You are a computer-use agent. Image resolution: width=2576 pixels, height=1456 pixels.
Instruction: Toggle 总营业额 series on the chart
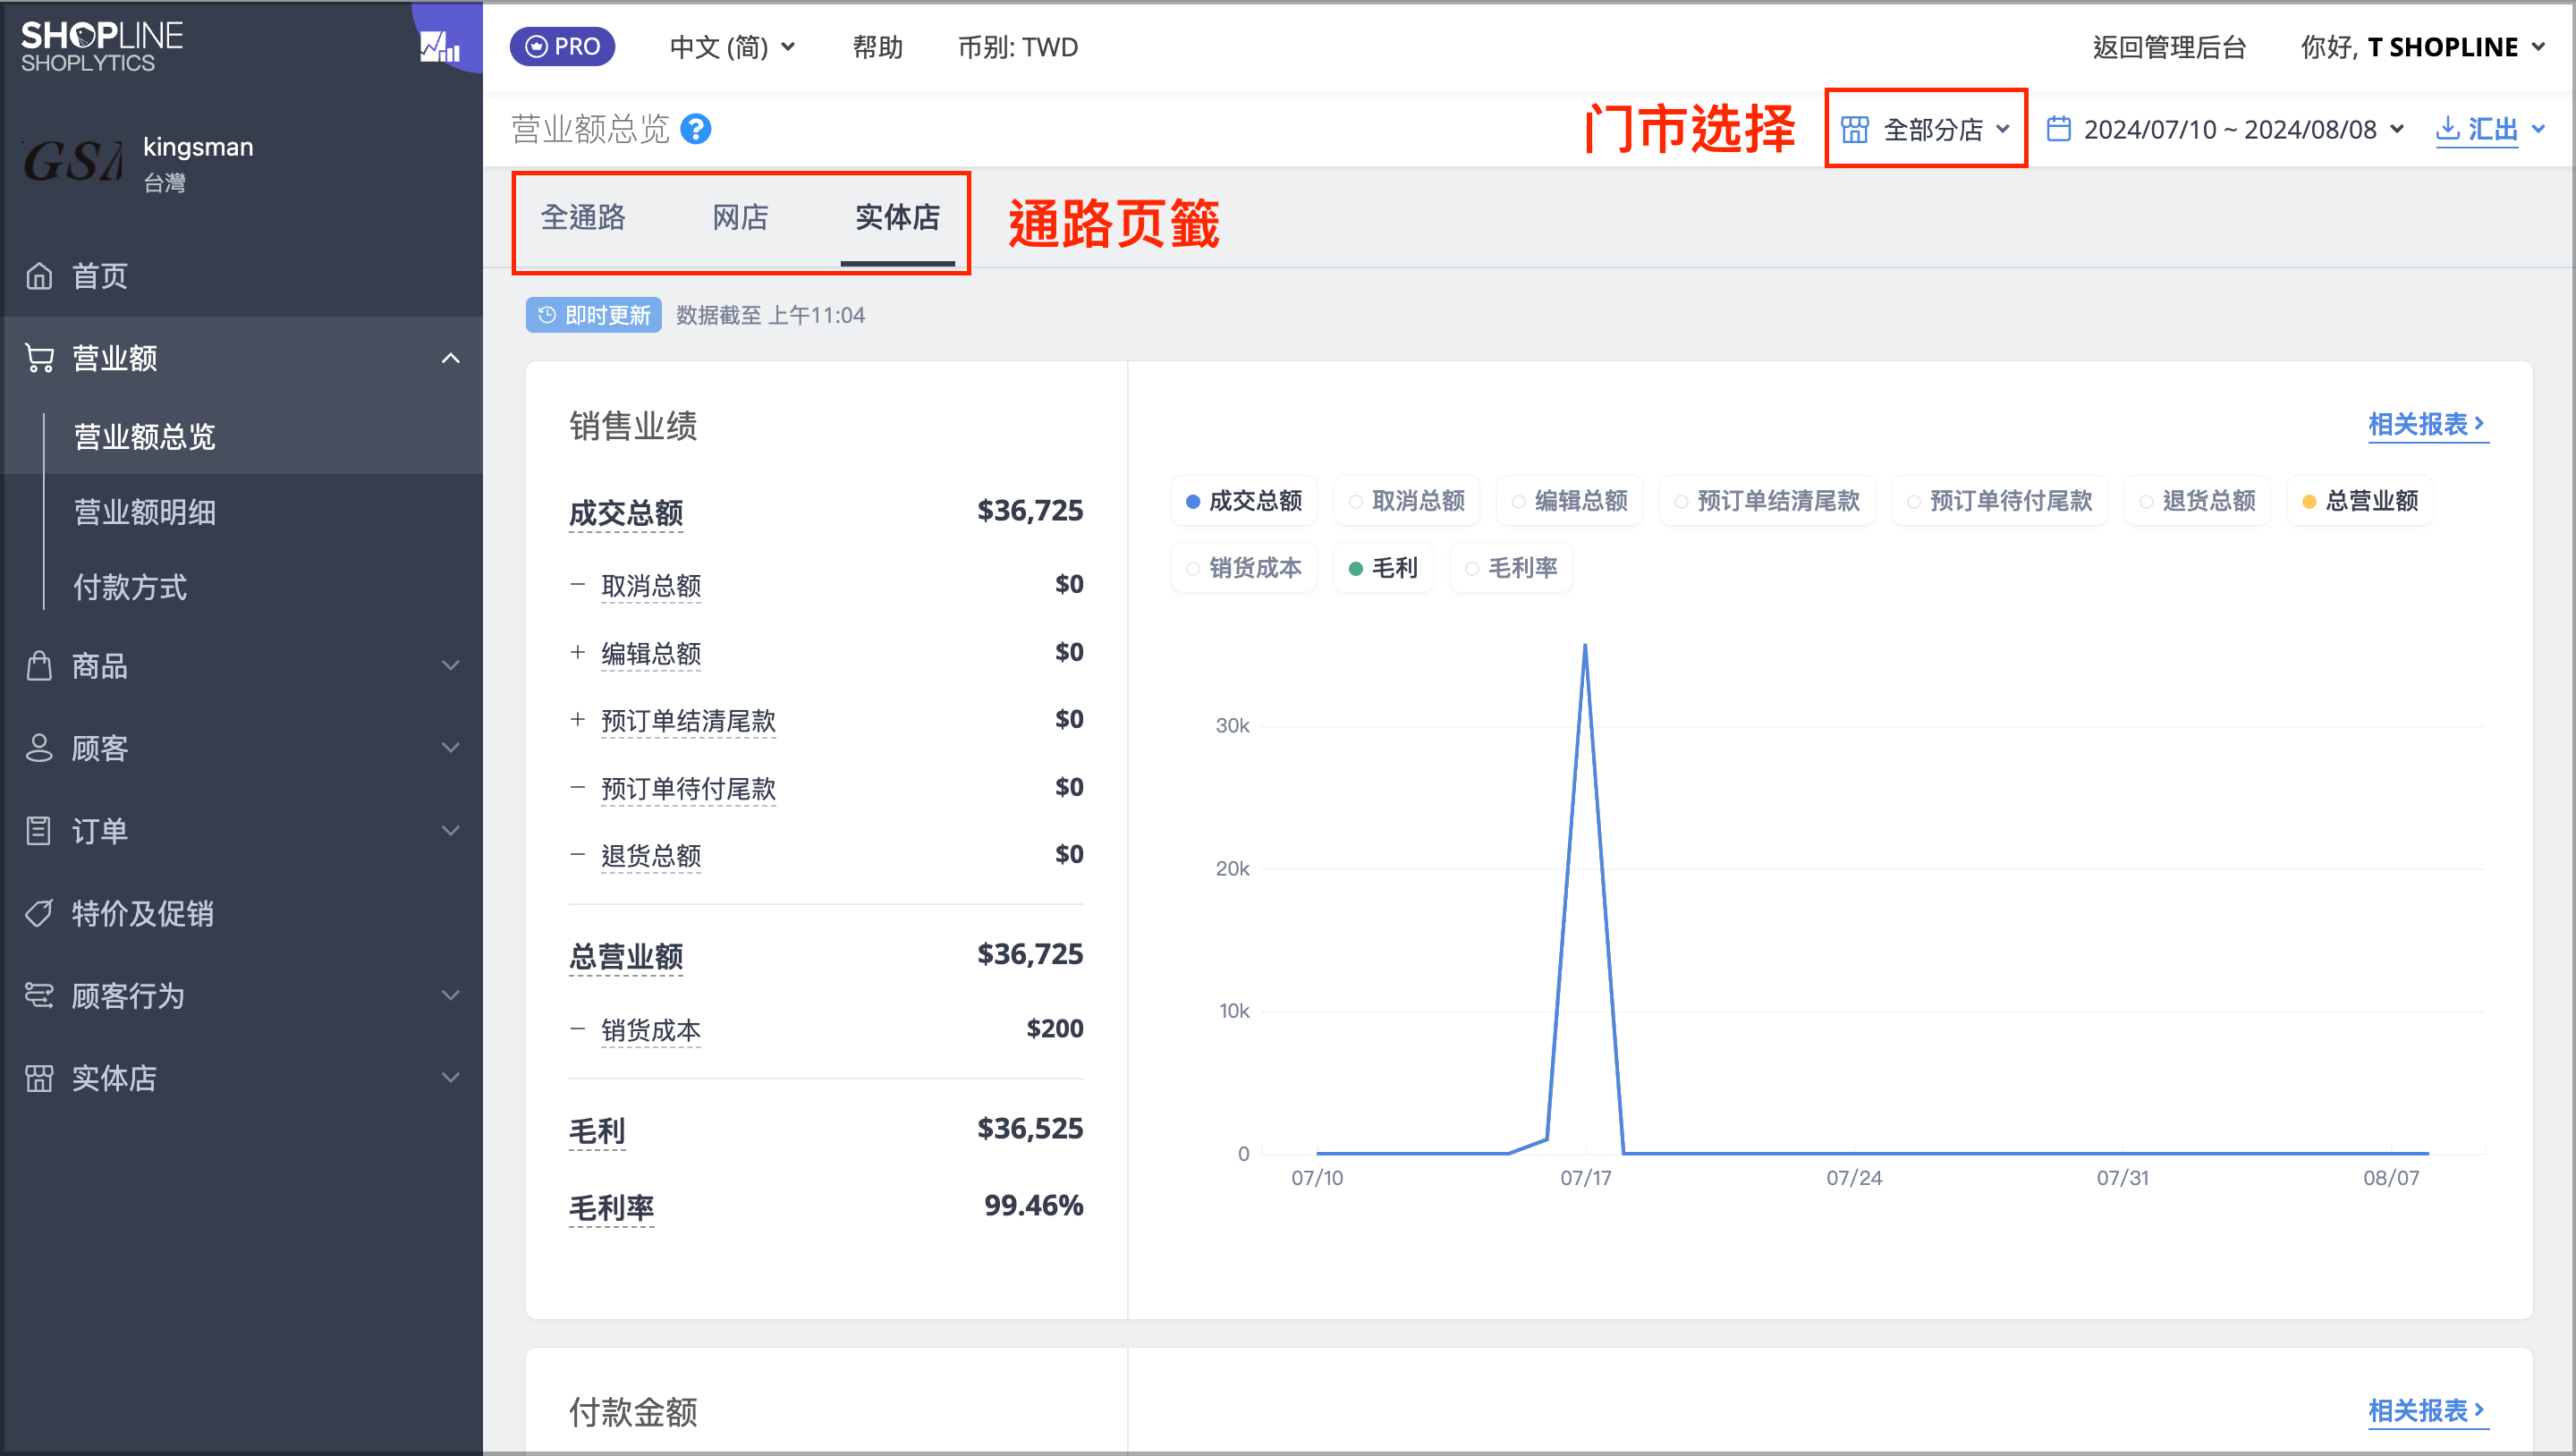[2360, 500]
